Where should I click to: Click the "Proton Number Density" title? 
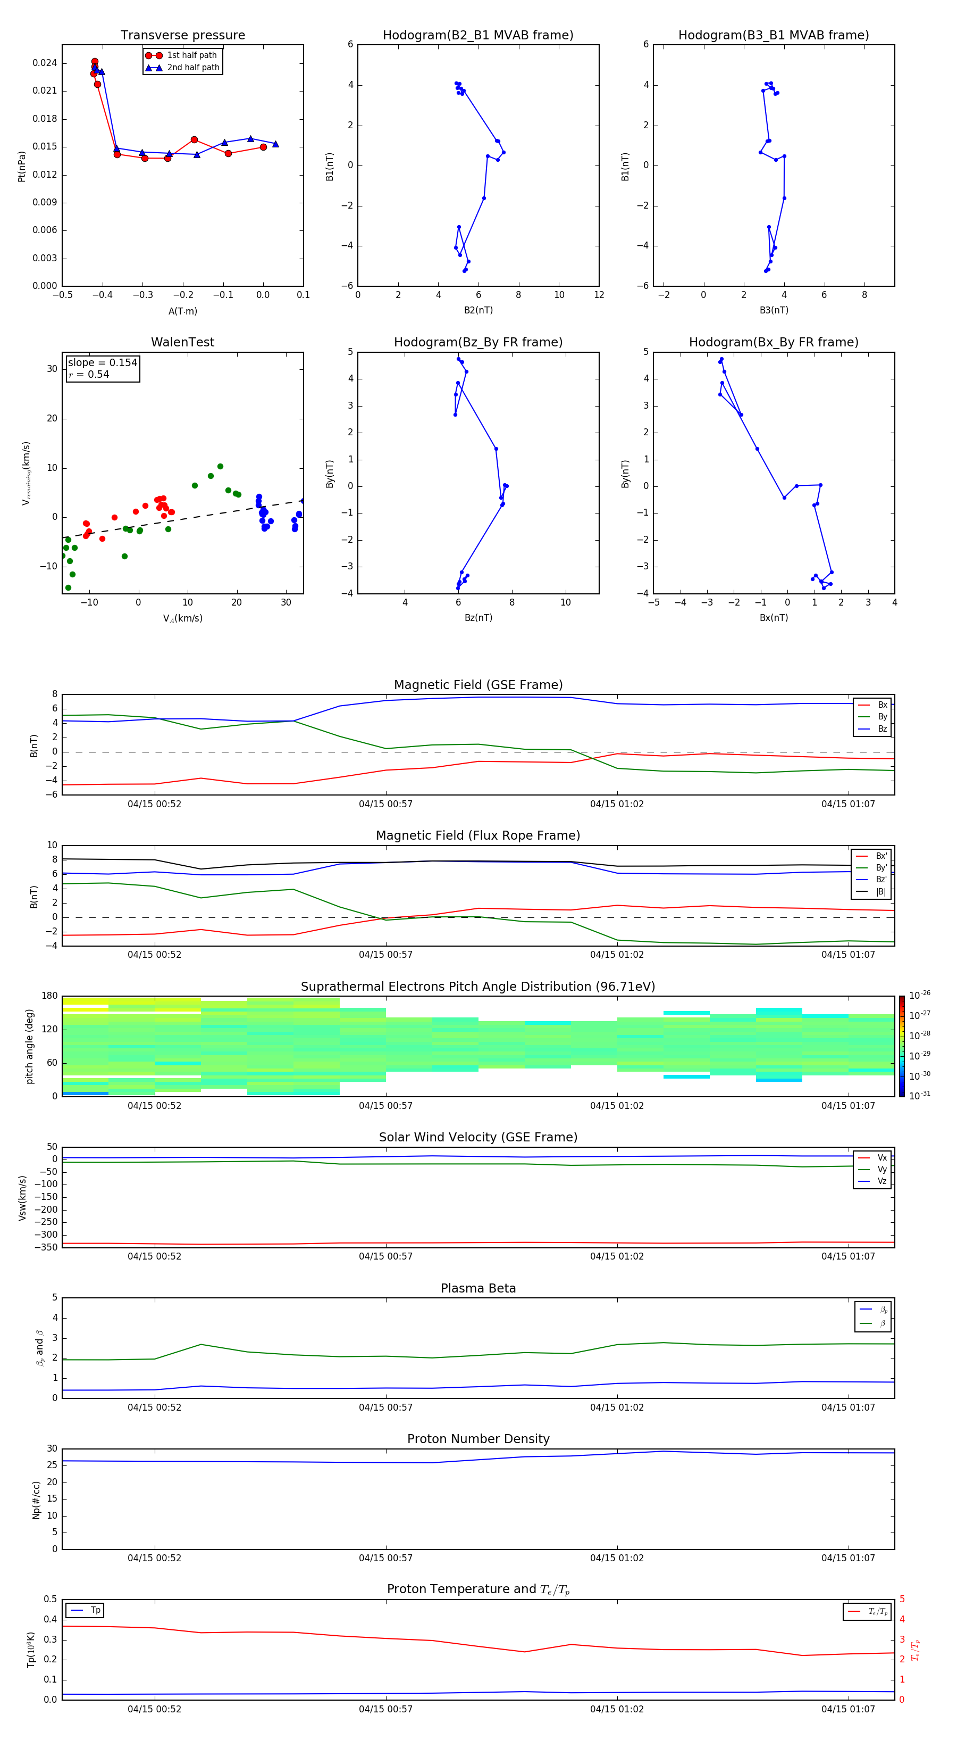click(x=477, y=1438)
